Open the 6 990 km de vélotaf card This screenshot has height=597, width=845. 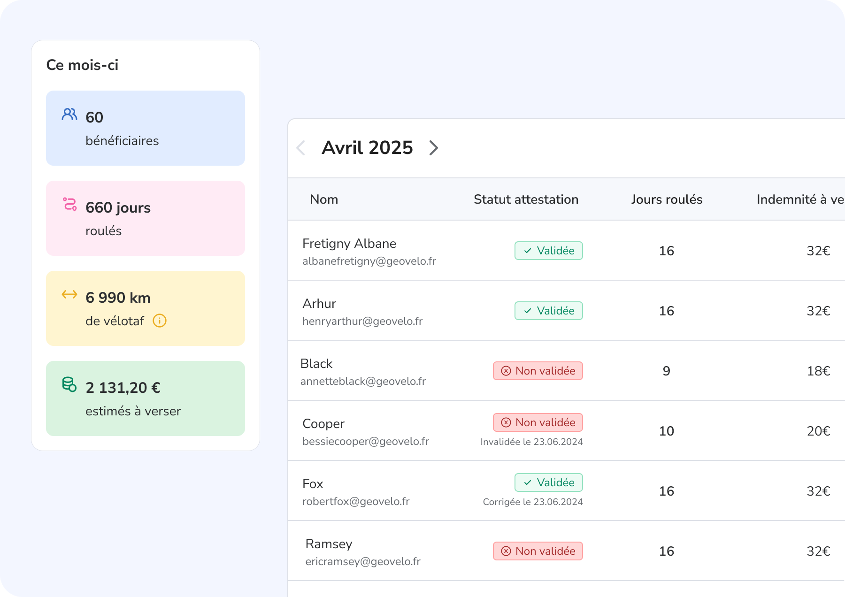146,308
